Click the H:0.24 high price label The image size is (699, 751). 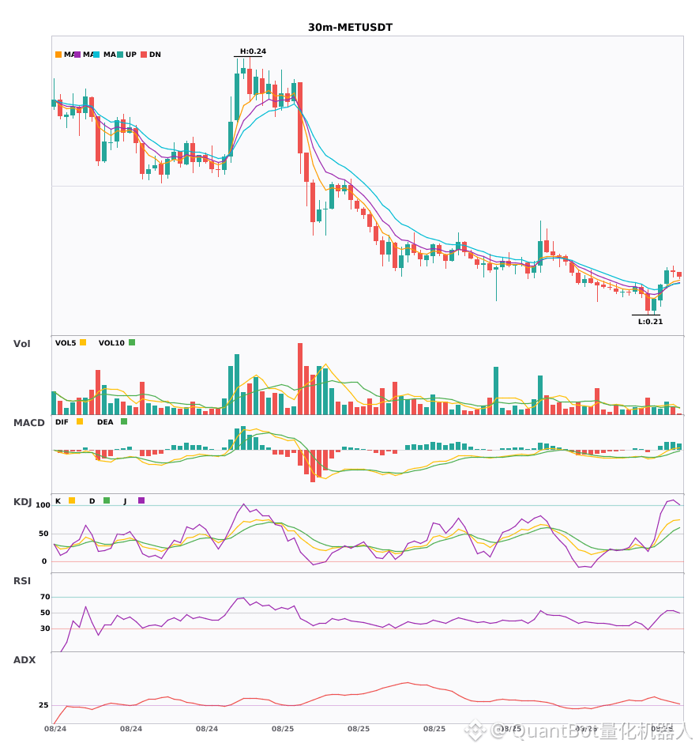click(x=253, y=51)
